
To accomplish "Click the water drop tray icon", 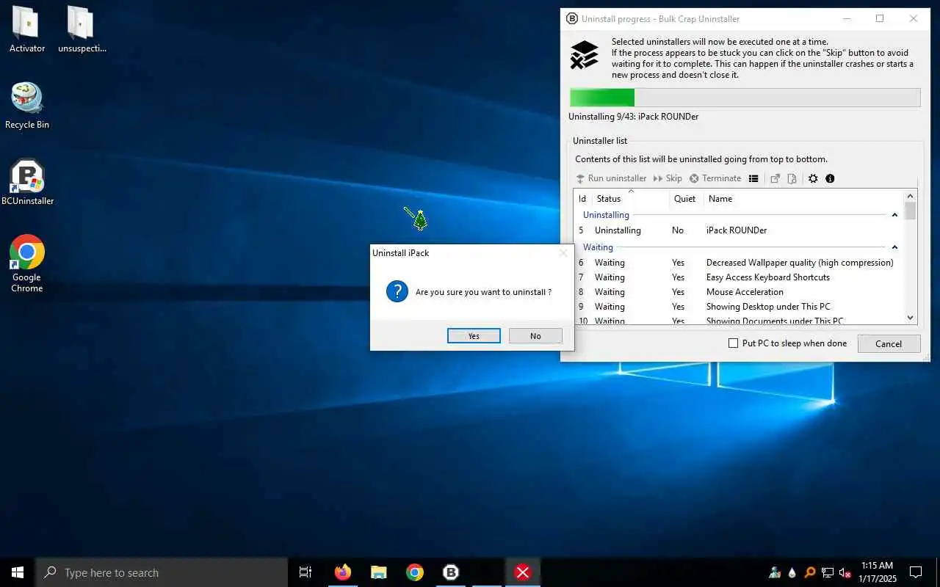I will (x=792, y=573).
